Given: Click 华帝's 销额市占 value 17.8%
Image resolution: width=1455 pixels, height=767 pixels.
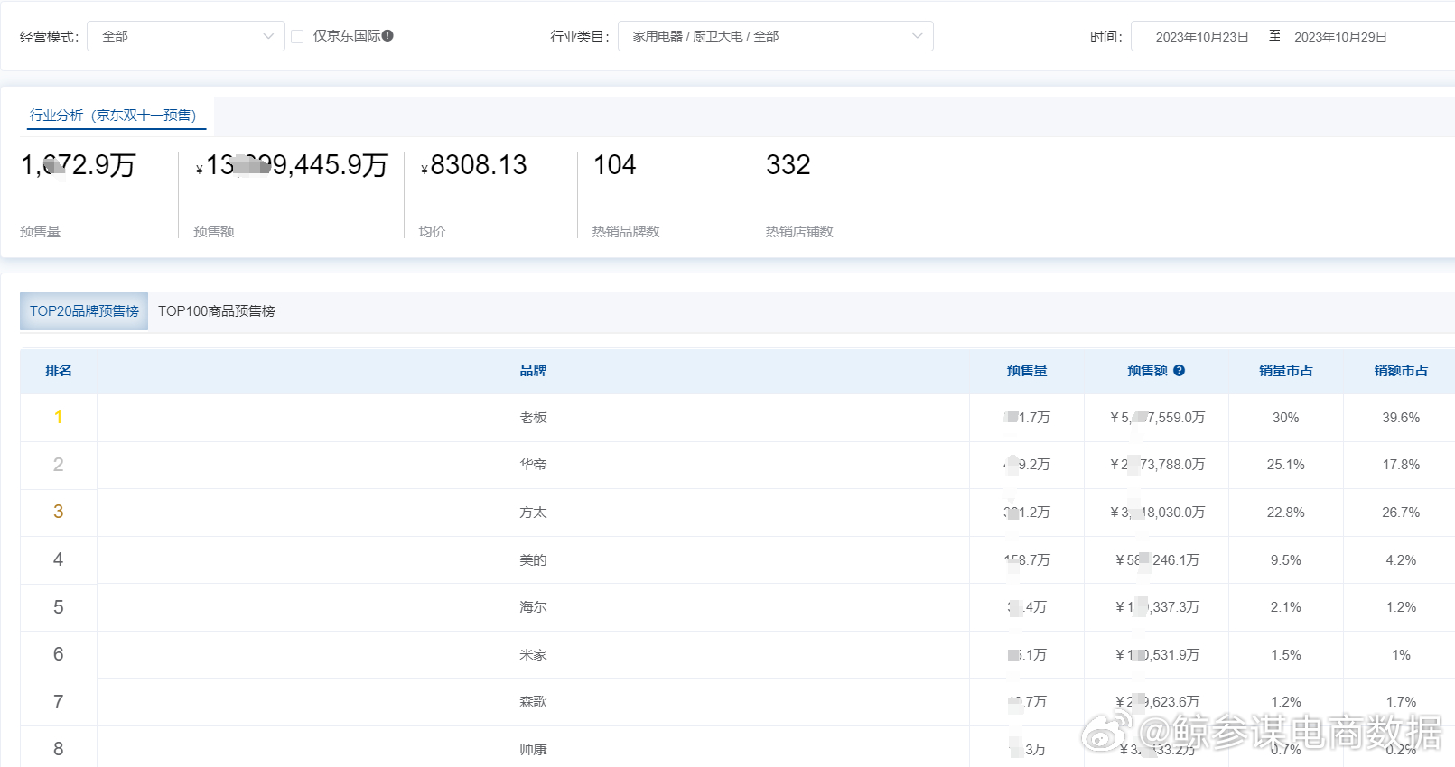Looking at the screenshot, I should [1401, 465].
